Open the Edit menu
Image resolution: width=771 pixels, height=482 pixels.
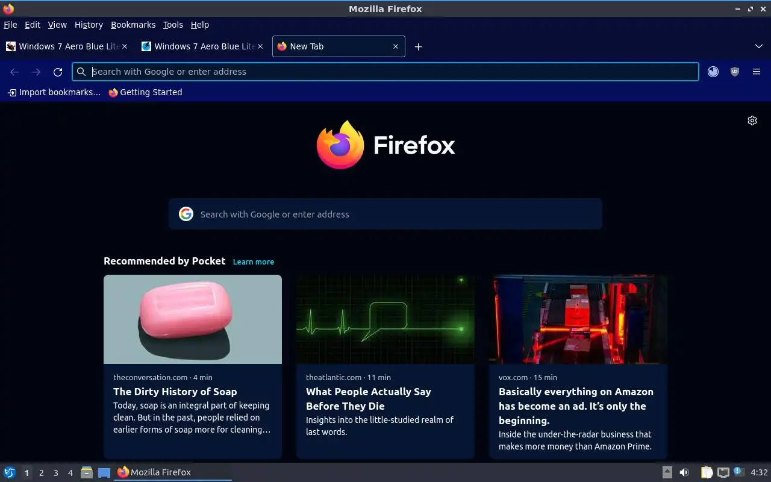point(33,25)
